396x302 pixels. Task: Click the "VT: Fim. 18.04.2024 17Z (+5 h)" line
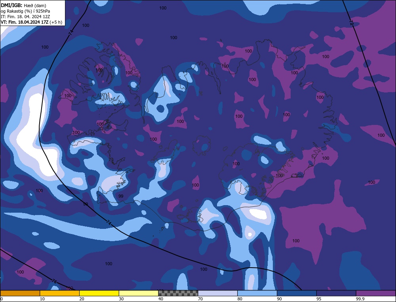click(31, 22)
